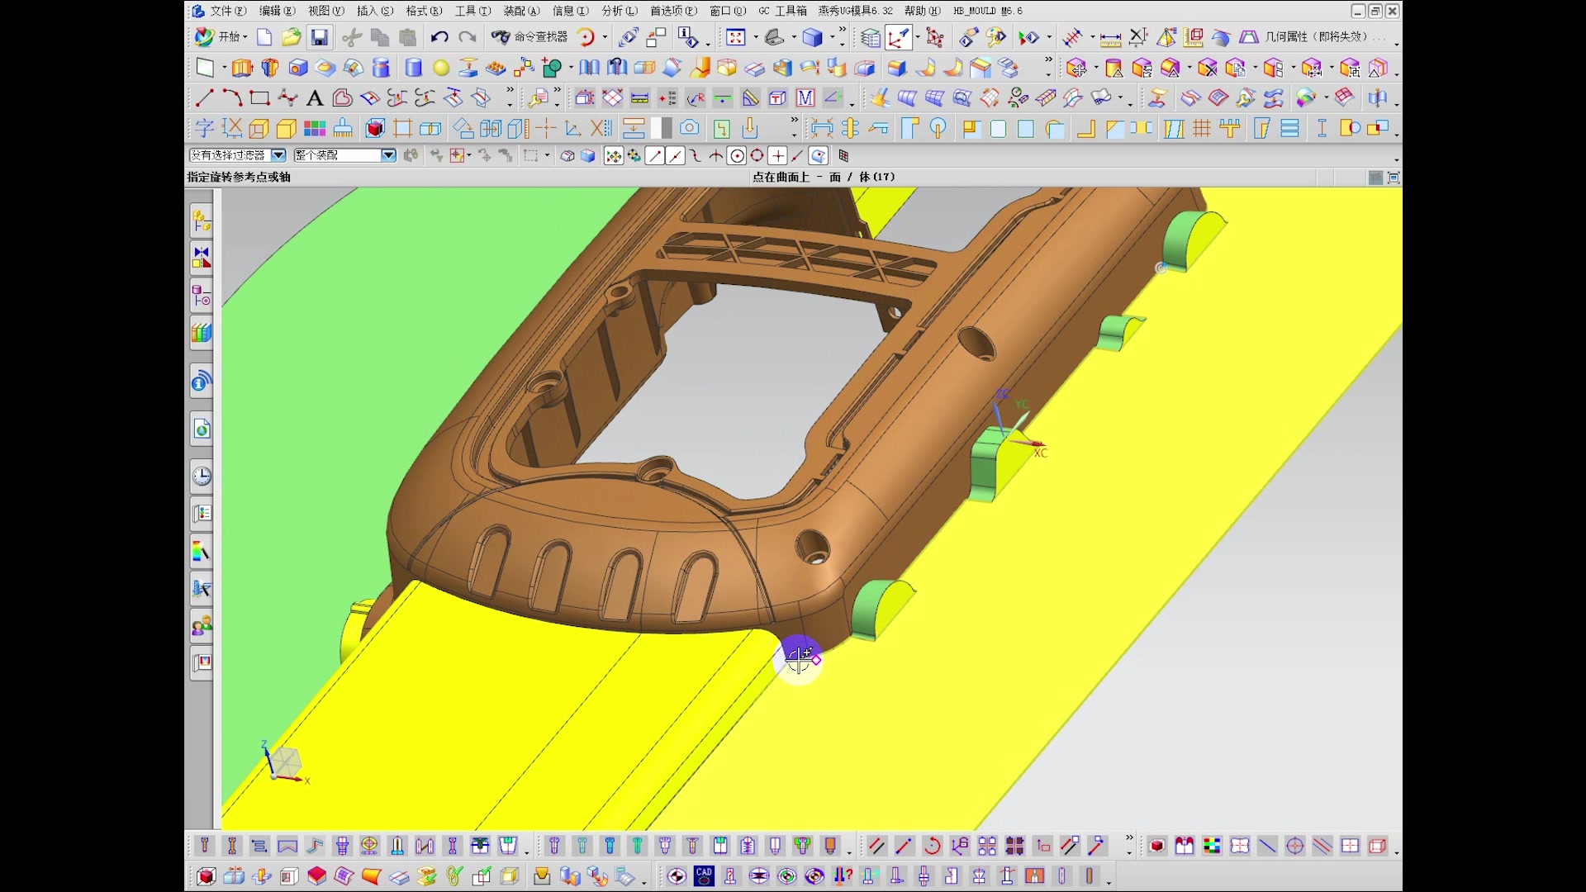Open the 装配 (Assemblies) menu
The image size is (1586, 892).
pyautogui.click(x=521, y=11)
